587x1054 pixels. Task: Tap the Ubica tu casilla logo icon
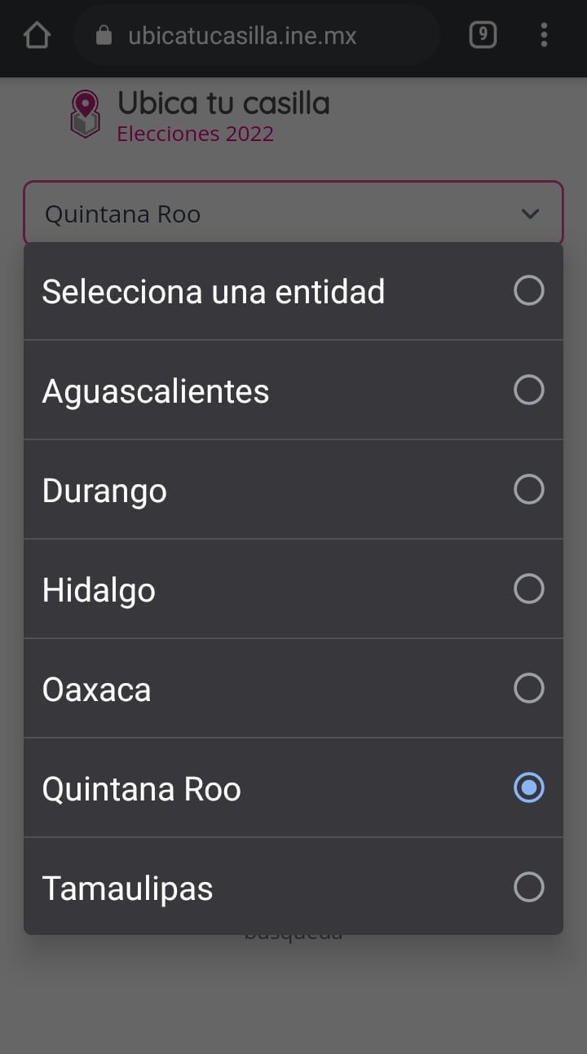[x=85, y=114]
